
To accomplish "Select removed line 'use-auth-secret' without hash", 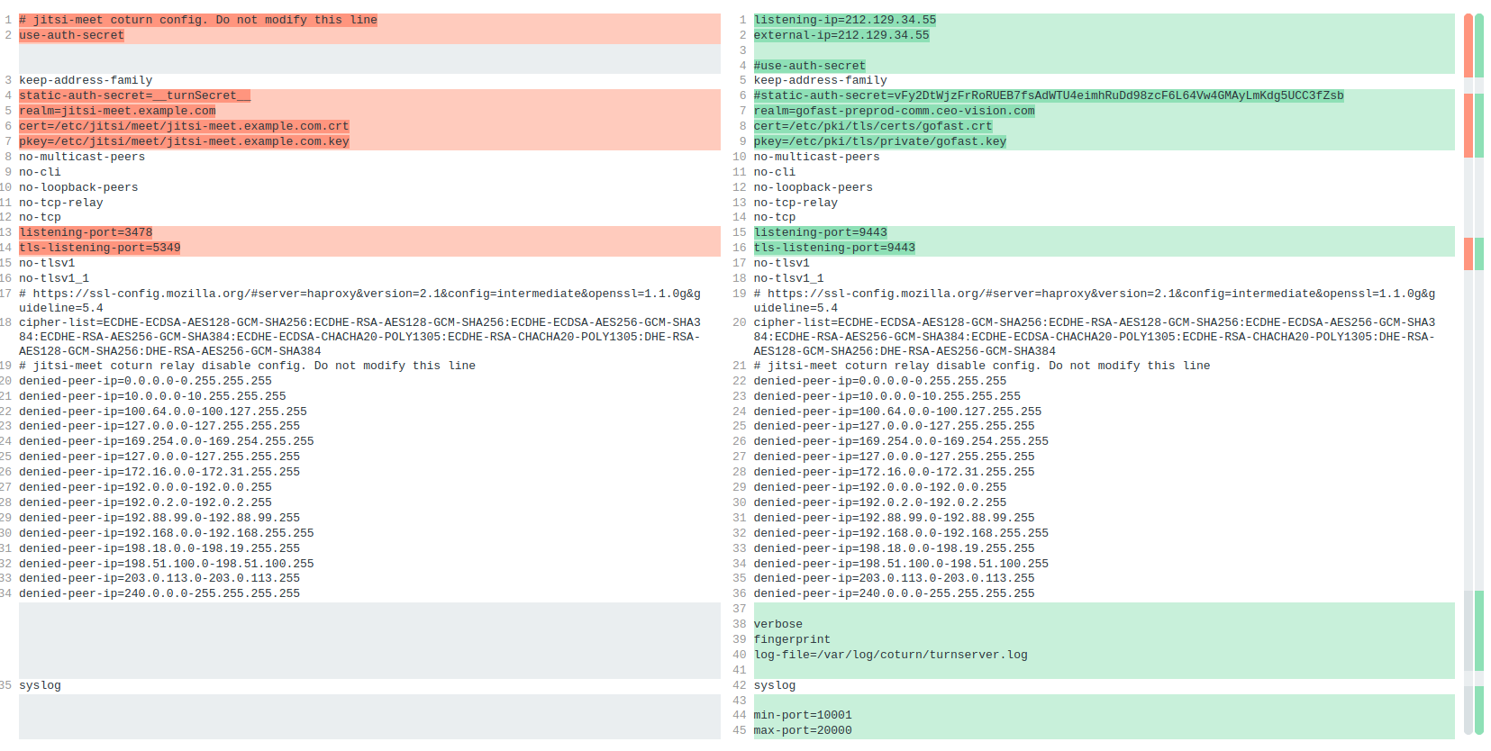I will tap(72, 35).
